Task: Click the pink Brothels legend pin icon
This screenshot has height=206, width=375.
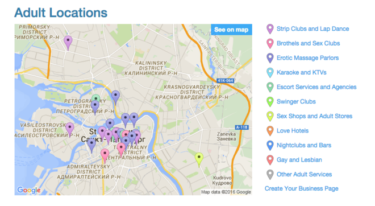Action: click(270, 44)
